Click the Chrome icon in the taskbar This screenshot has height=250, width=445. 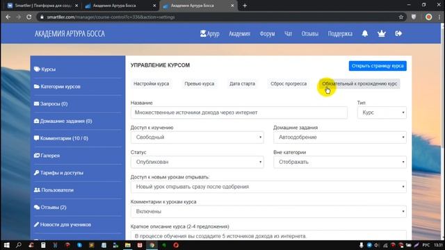click(x=152, y=245)
